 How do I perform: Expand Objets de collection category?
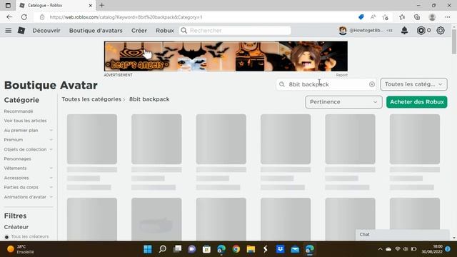click(51, 149)
